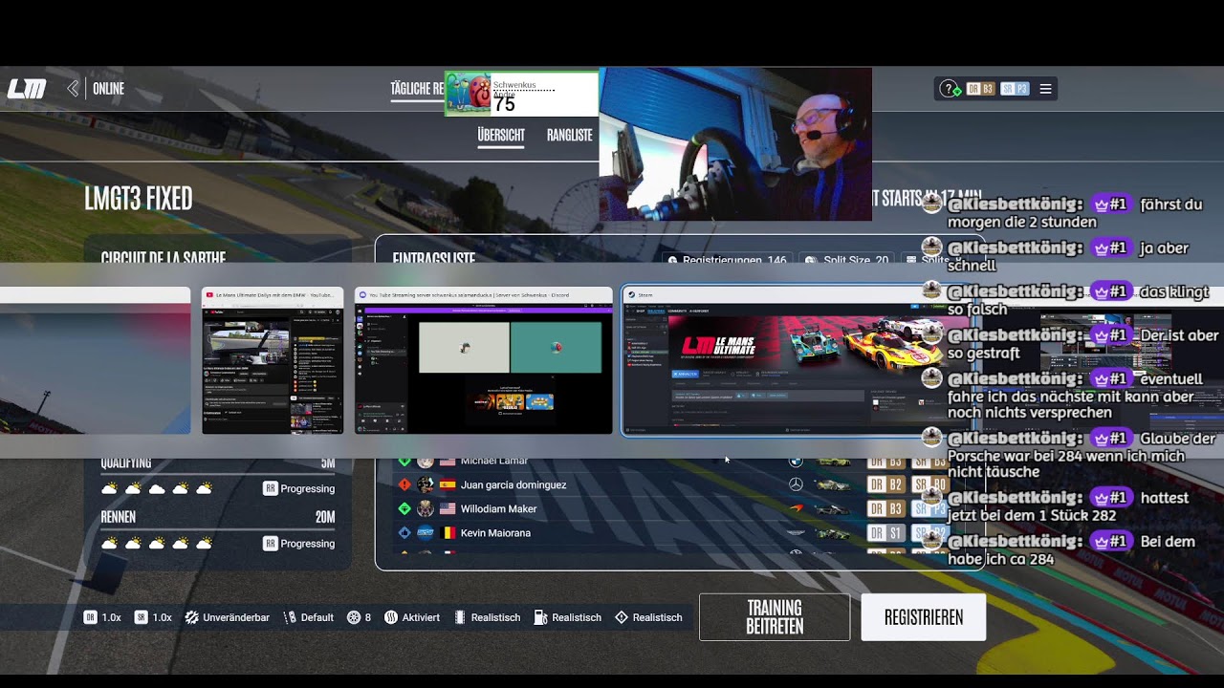This screenshot has height=688, width=1224.
Task: Click the DR B3 rating badge in header
Action: click(x=980, y=89)
